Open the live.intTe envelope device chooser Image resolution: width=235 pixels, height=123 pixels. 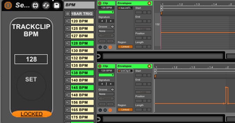(125, 8)
